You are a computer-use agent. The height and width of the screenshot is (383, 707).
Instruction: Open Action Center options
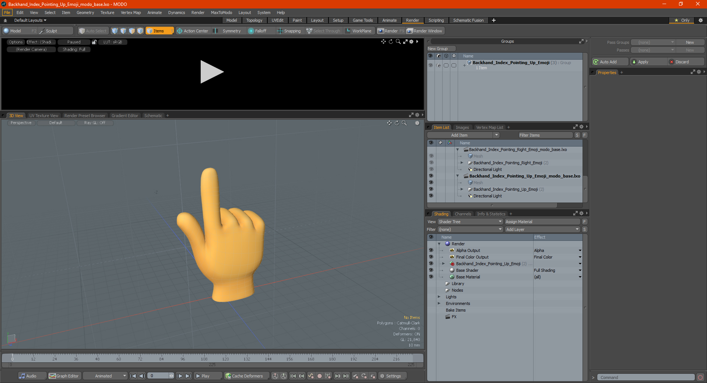pyautogui.click(x=193, y=31)
